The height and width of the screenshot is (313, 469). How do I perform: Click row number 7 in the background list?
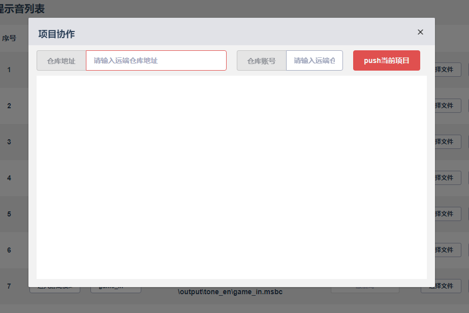[9, 286]
